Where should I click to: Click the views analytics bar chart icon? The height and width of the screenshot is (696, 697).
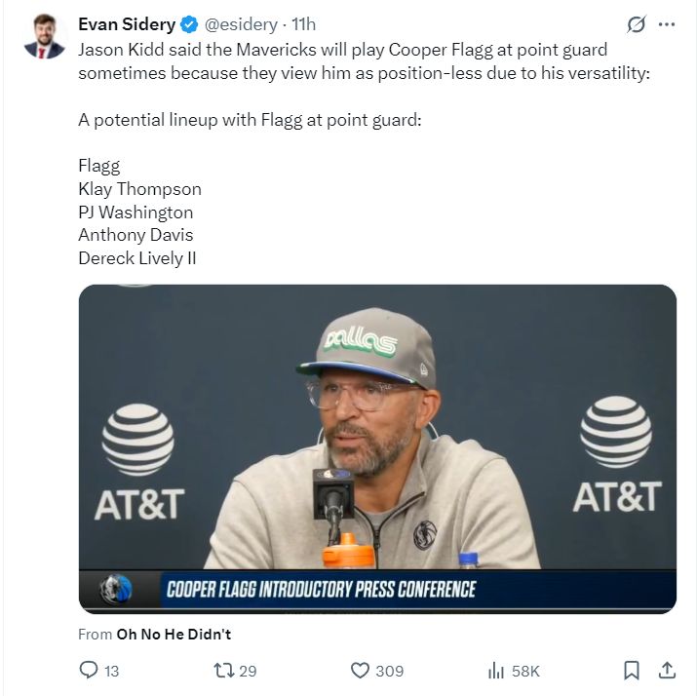point(495,670)
